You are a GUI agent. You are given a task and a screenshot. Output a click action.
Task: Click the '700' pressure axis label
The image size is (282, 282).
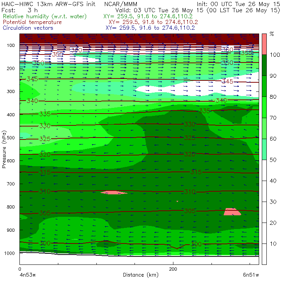click(x=11, y=184)
